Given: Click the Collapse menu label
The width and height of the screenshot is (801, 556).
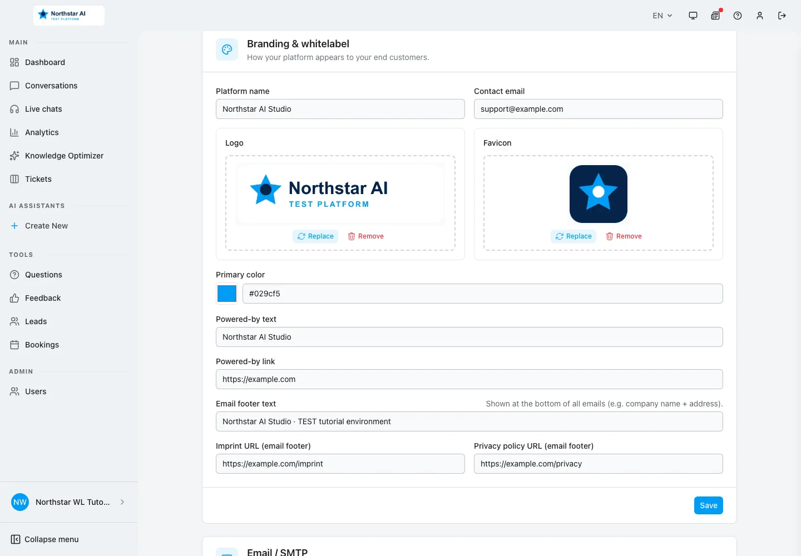Looking at the screenshot, I should pyautogui.click(x=52, y=539).
